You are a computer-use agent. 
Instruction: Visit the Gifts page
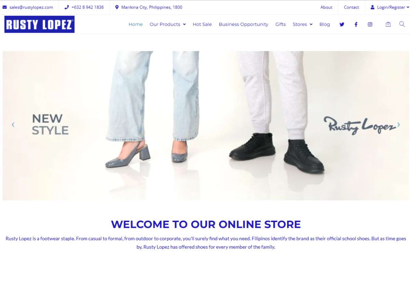[281, 24]
